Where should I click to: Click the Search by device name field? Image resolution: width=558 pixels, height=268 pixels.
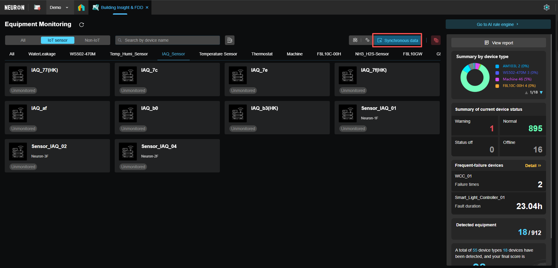pos(170,40)
